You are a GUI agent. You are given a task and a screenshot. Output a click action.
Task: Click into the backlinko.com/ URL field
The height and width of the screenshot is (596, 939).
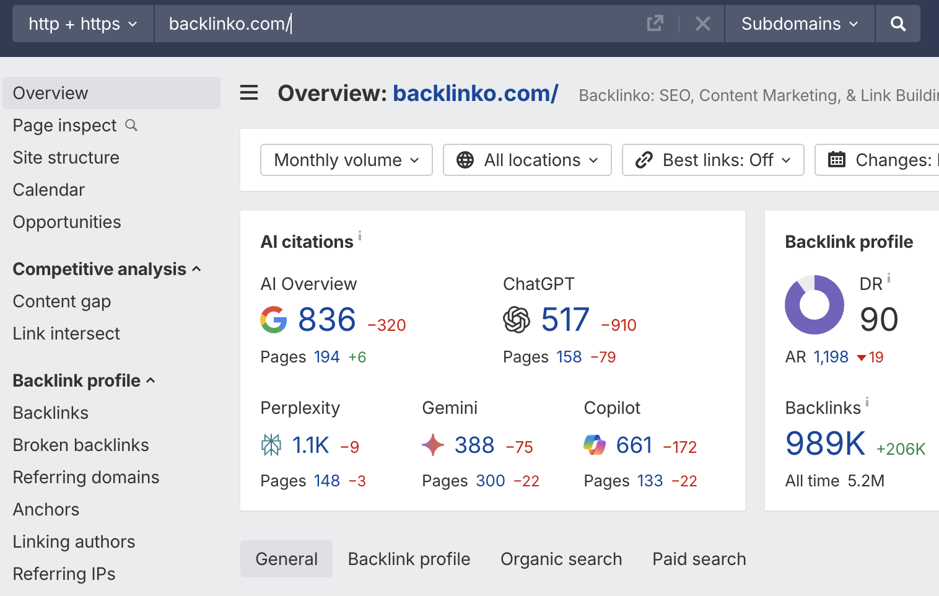tap(396, 24)
